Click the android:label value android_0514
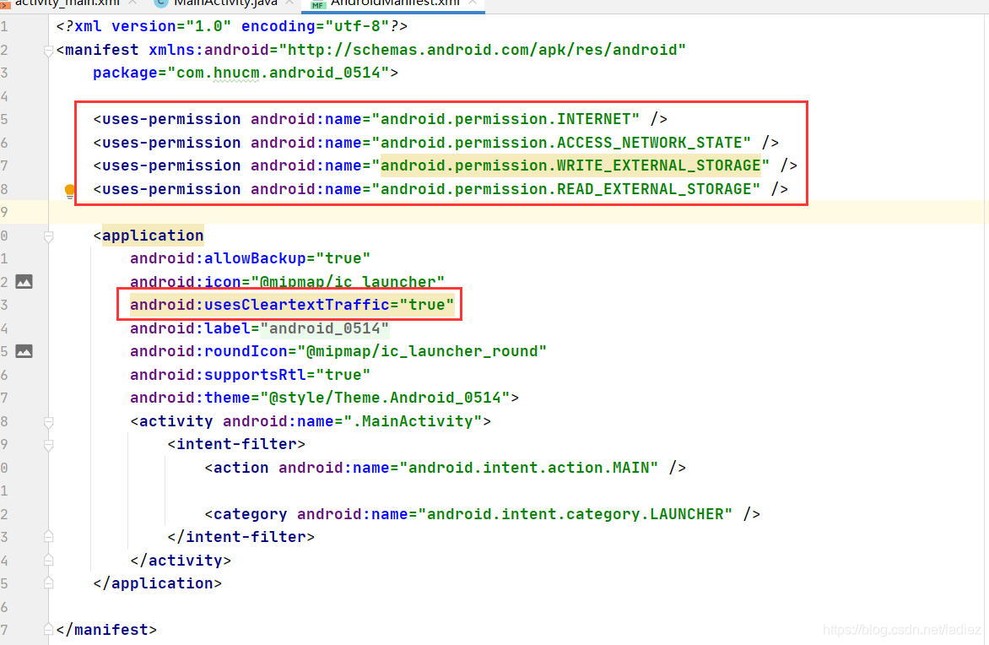The width and height of the screenshot is (989, 645). tap(325, 328)
